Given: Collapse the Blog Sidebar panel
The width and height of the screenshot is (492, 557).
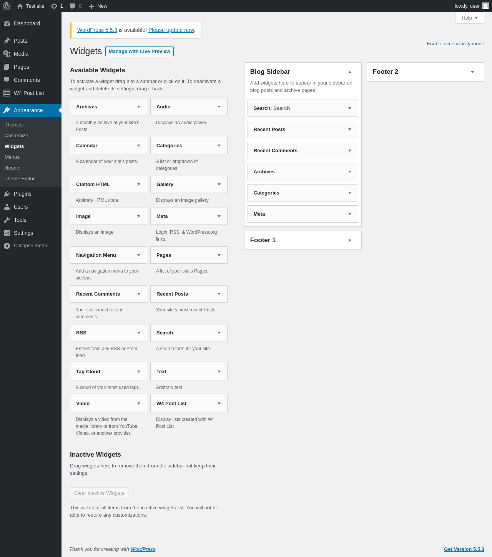Looking at the screenshot, I should pyautogui.click(x=350, y=72).
